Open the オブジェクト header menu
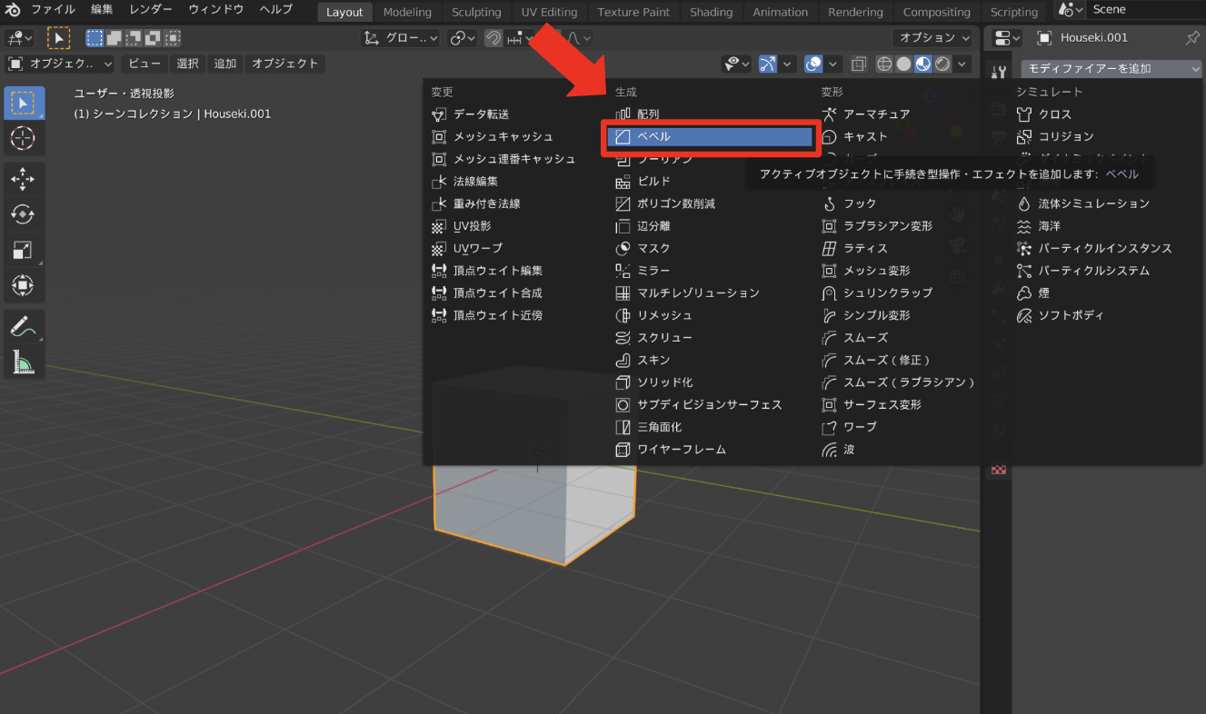1206x714 pixels. pos(285,64)
